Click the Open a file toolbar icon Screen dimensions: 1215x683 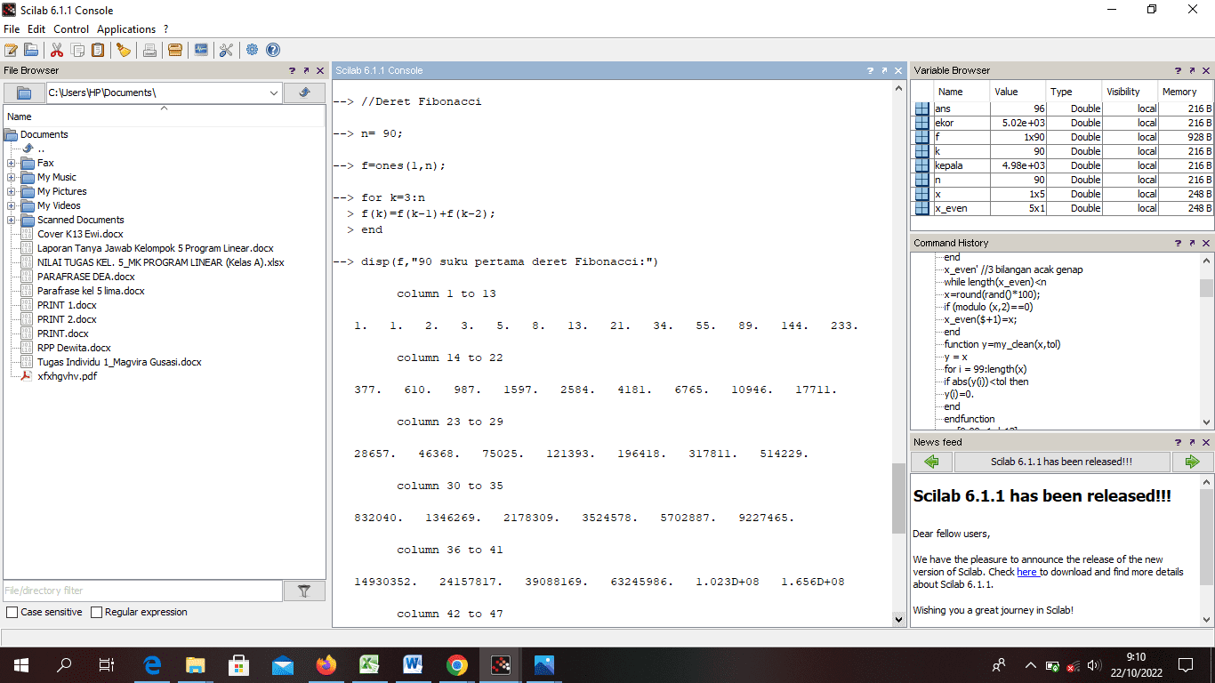coord(31,50)
